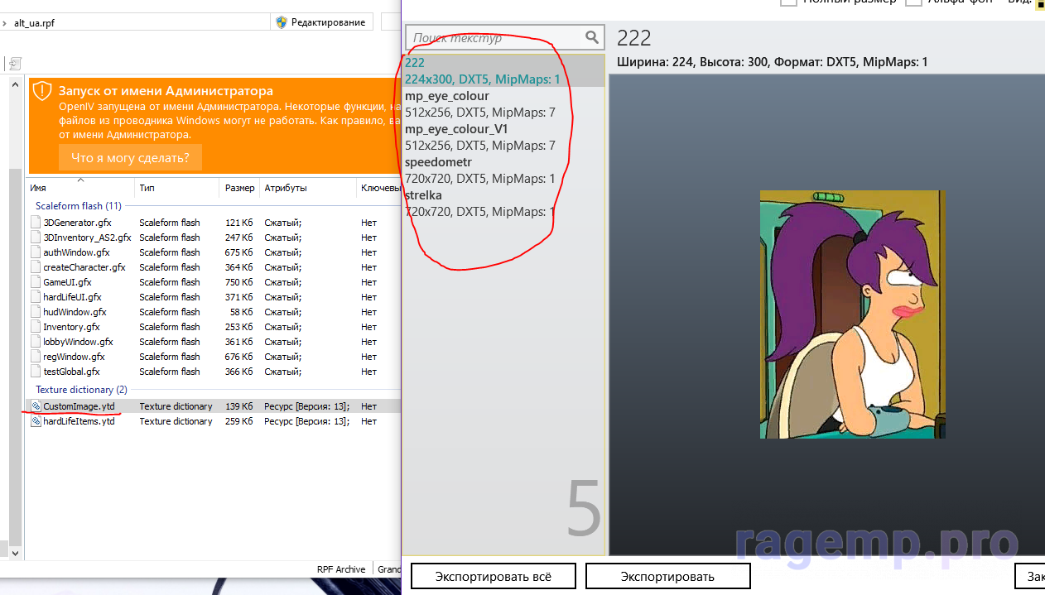
Task: Enable the 'Полный размер' checkbox
Action: point(788,2)
